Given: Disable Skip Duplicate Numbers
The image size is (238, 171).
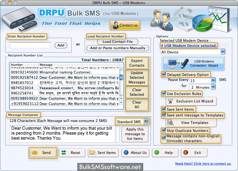Looking at the screenshot, I should point(164,130).
